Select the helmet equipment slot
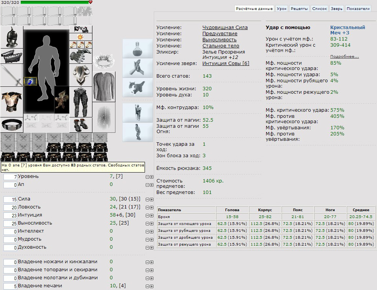 (12, 37)
